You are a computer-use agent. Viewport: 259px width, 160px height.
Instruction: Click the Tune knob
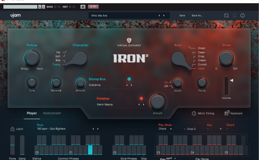coord(32,82)
